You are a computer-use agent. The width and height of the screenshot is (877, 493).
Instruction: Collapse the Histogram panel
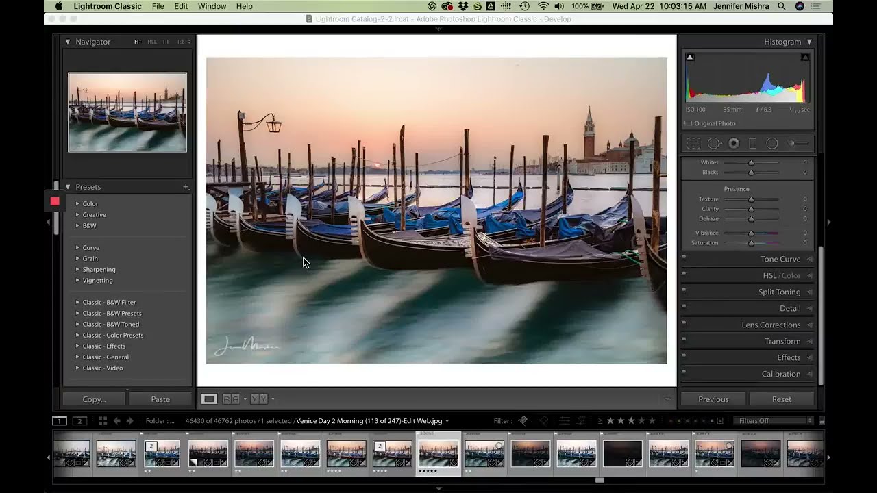click(809, 42)
